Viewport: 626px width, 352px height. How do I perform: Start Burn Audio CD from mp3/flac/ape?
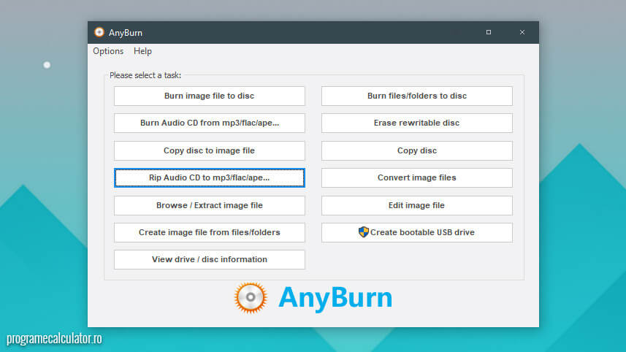click(209, 123)
